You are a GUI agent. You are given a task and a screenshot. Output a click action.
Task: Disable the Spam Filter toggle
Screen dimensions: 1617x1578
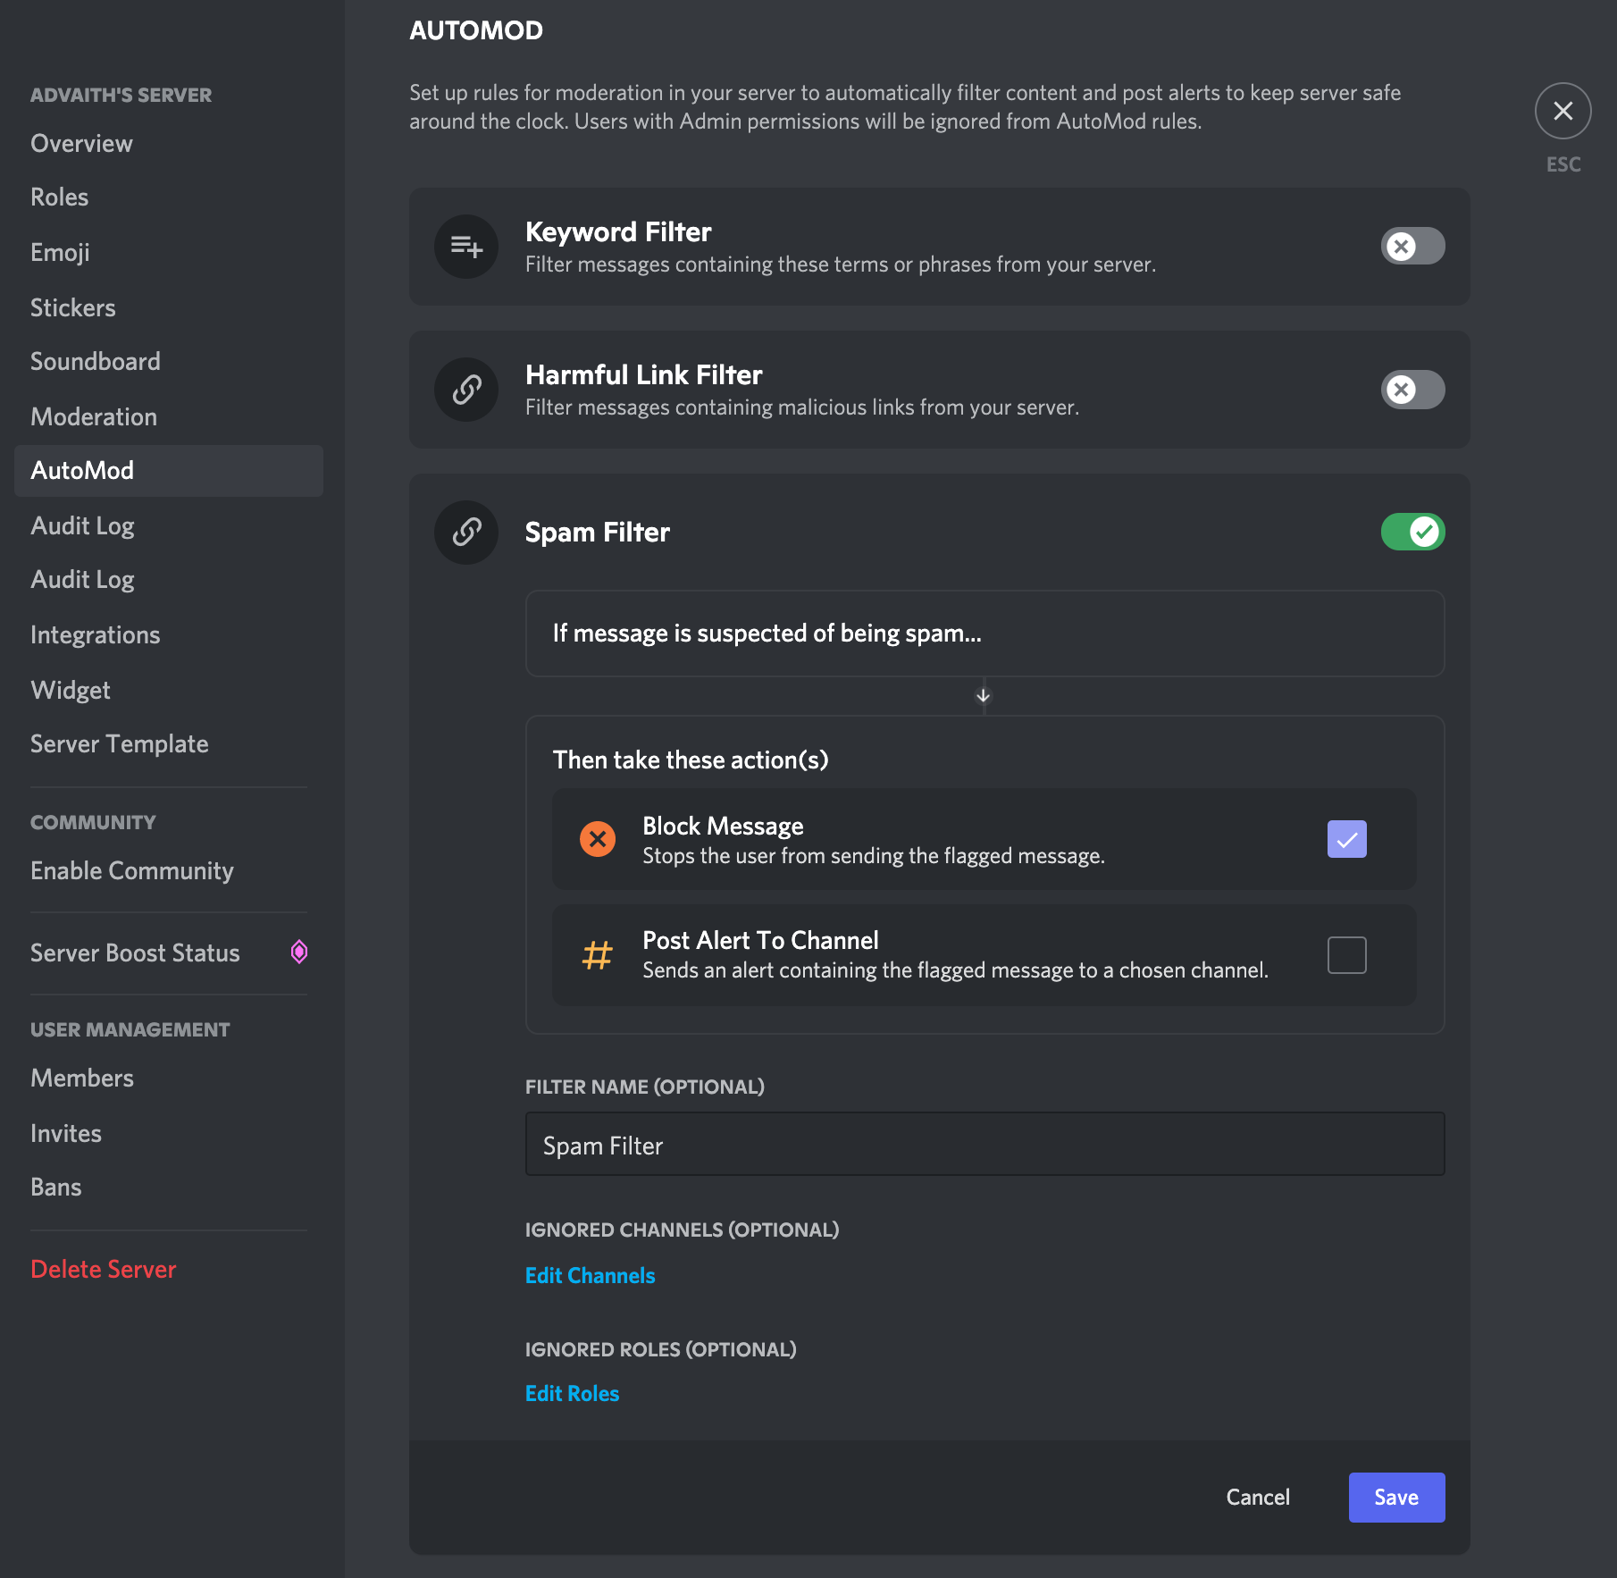click(x=1412, y=532)
